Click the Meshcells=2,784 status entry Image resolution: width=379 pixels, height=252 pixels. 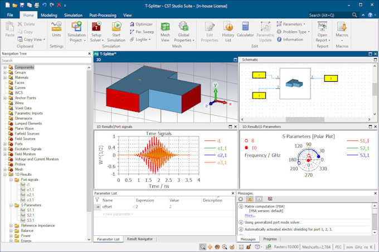coord(316,247)
